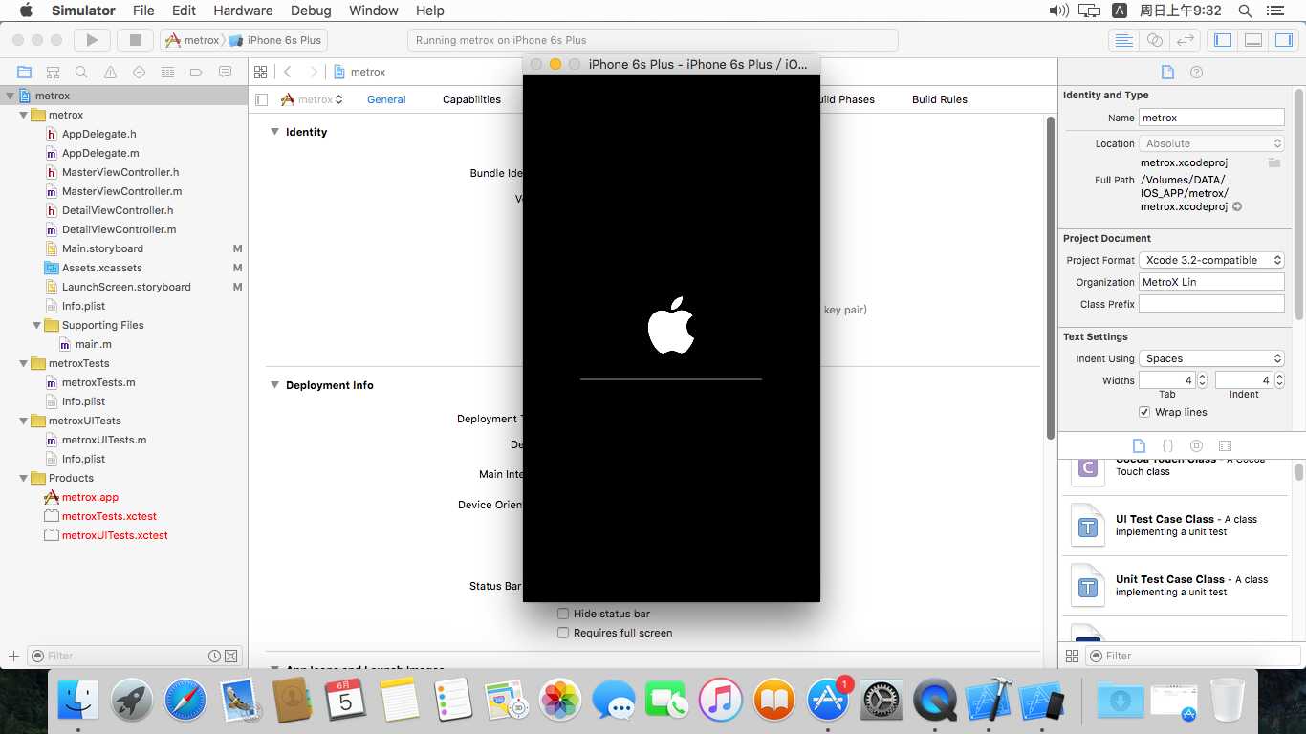Open the related items grid icon in jump bar
This screenshot has width=1306, height=734.
(x=259, y=72)
